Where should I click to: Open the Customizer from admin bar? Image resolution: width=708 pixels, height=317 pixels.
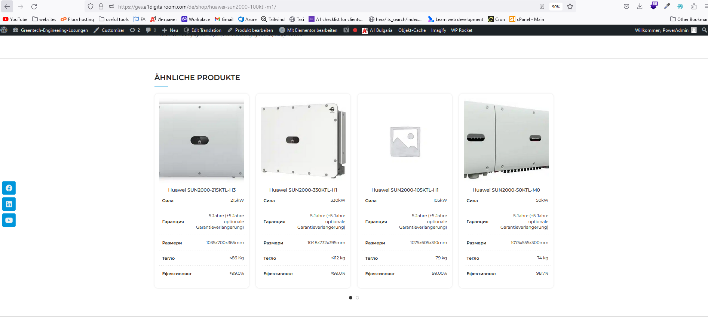coord(109,30)
